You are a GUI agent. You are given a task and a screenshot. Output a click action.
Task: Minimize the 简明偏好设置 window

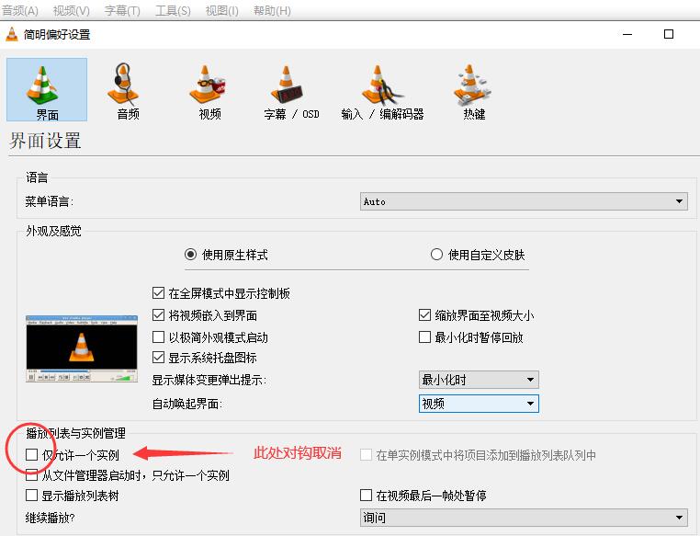[627, 34]
